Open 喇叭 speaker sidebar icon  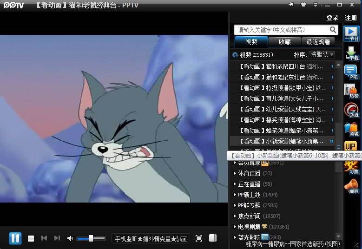point(351,186)
